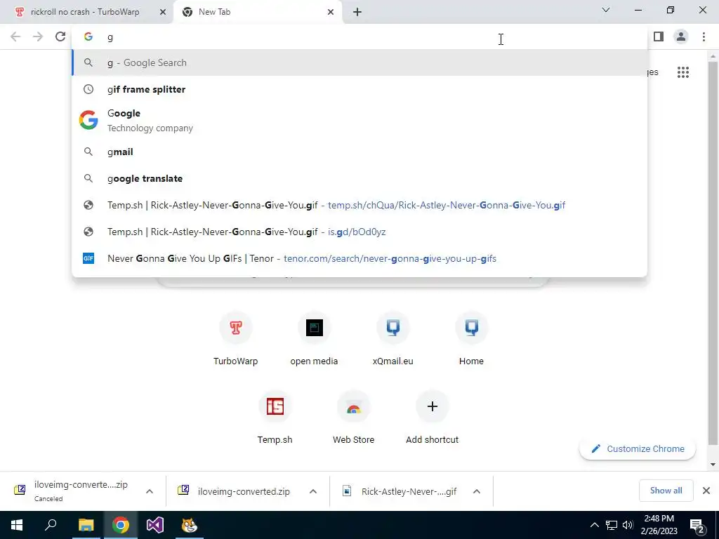
Task: Close the New Tab tab
Action: (331, 12)
